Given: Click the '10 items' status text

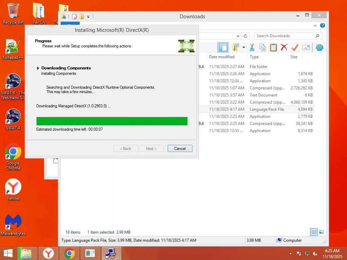Looking at the screenshot, I should 73,232.
